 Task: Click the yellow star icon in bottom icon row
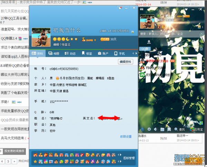(35, 161)
